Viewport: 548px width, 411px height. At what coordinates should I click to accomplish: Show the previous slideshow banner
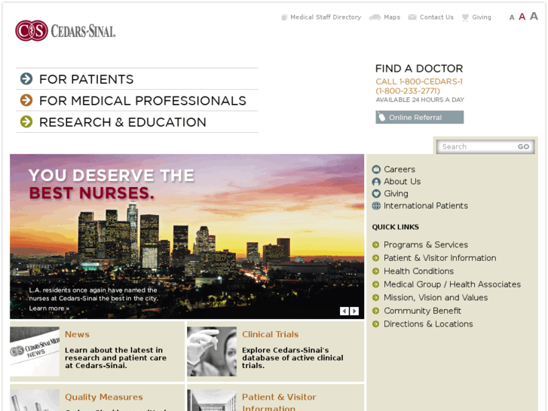(x=344, y=311)
